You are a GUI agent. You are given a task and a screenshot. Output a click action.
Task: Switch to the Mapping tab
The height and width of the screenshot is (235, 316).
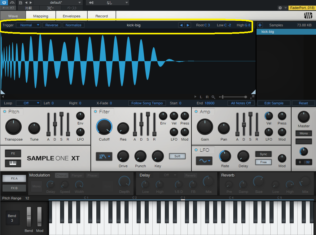[41, 16]
